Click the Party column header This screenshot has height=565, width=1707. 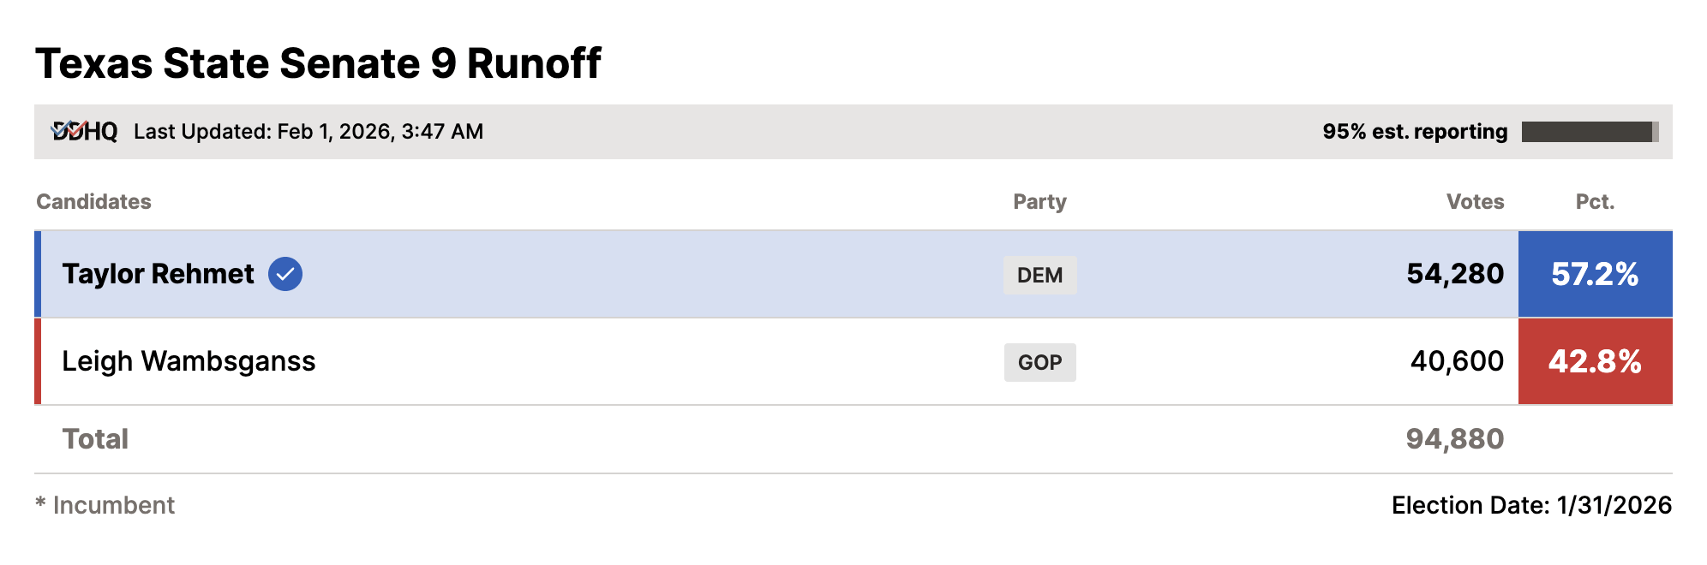[1039, 201]
